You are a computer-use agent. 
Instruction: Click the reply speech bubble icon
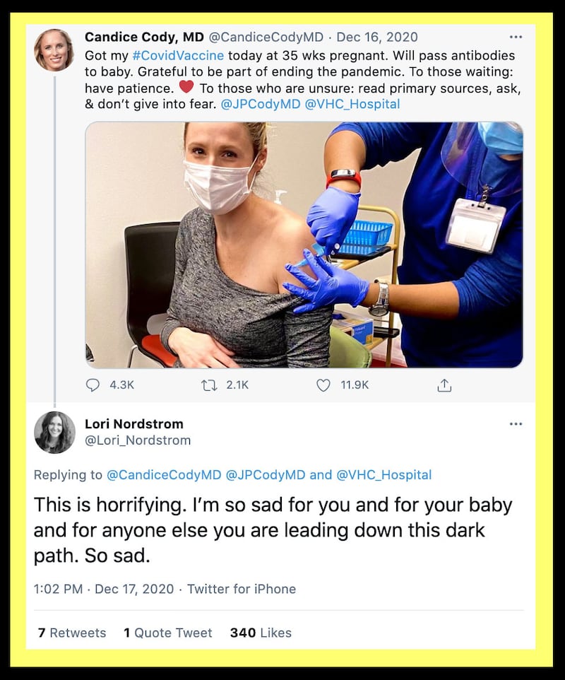(x=93, y=385)
